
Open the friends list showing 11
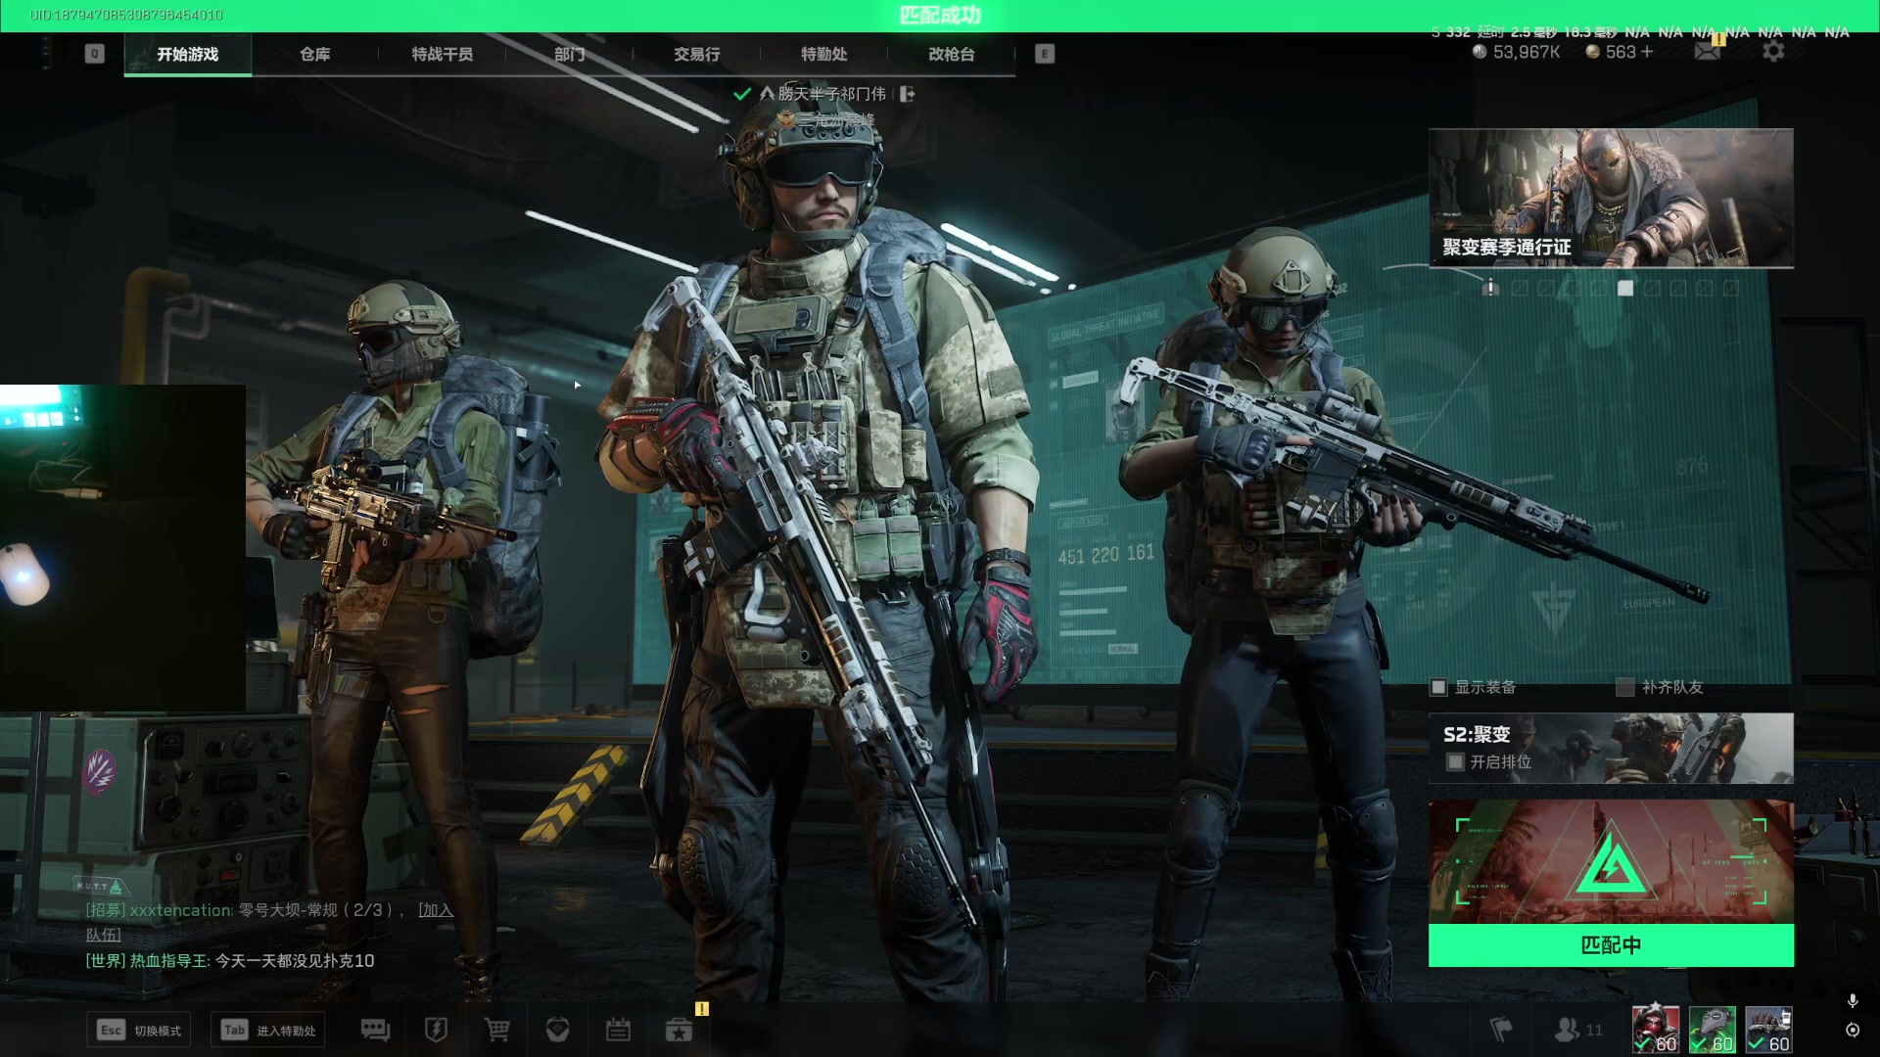coord(1578,1030)
